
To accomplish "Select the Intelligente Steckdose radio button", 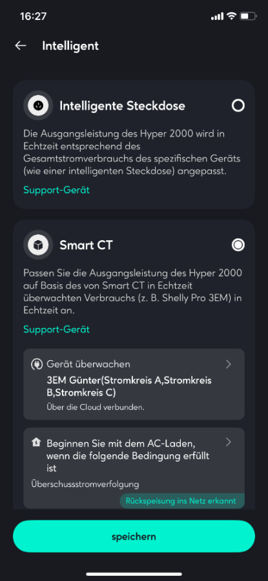I will pos(238,106).
